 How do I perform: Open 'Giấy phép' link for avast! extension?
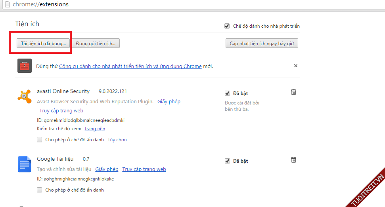[x=169, y=102]
